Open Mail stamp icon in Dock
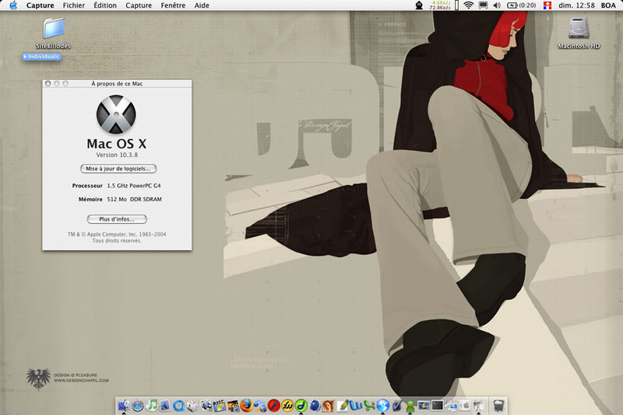This screenshot has height=415, width=623. click(165, 406)
